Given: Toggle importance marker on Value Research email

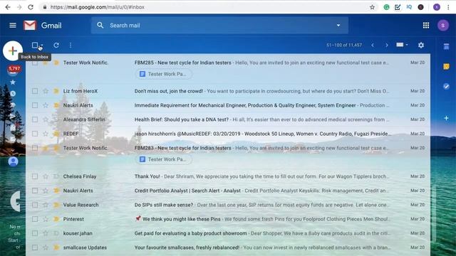Looking at the screenshot, I should click(x=56, y=205).
